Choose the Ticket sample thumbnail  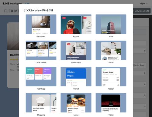111,103
